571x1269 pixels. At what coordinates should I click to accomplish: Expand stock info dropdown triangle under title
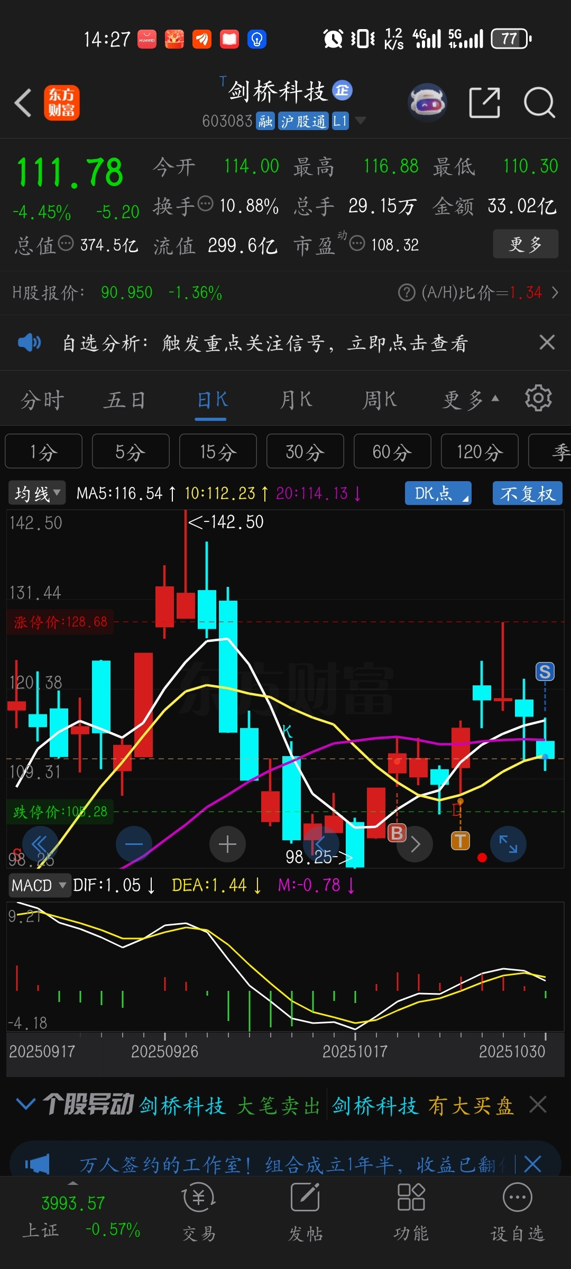360,121
